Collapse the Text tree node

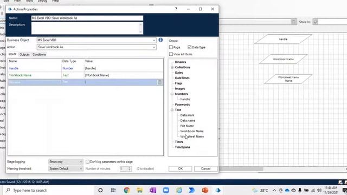pyautogui.click(x=172, y=109)
